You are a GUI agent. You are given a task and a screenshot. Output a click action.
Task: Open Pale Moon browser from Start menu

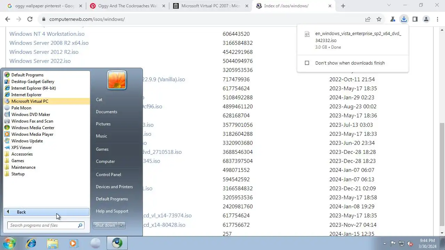[21, 108]
